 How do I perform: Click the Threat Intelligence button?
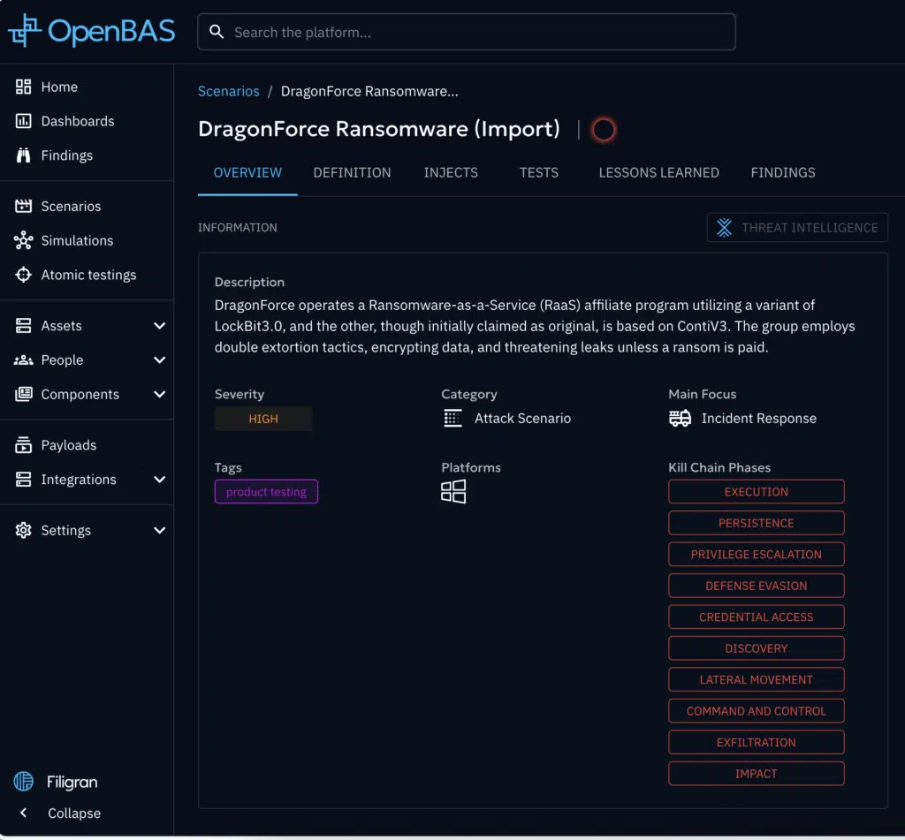797,228
